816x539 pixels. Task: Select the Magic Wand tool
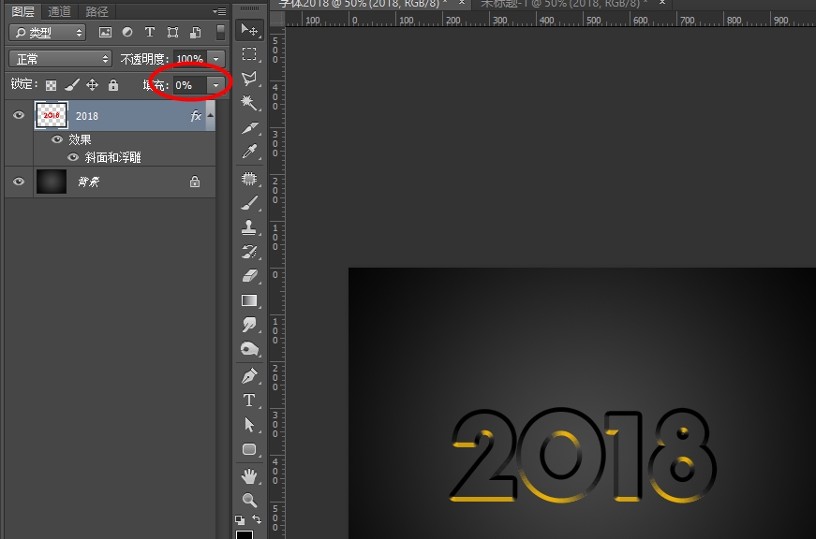[x=249, y=102]
